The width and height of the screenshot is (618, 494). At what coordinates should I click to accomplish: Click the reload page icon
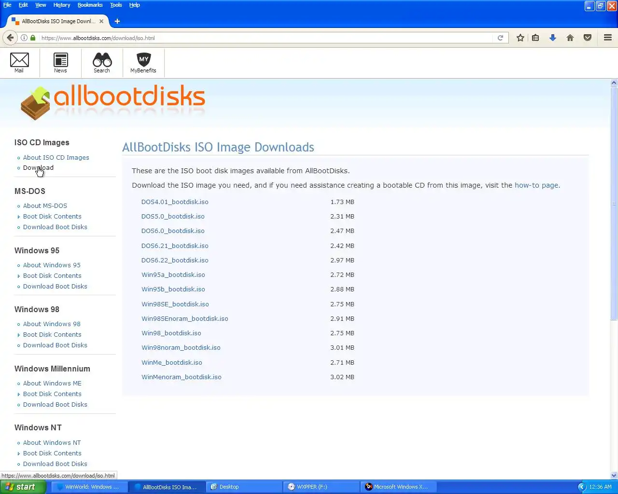tap(500, 38)
